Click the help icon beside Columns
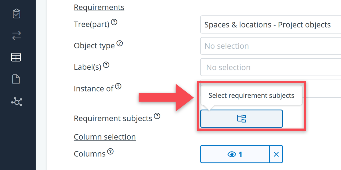This screenshot has width=341, height=170. pos(110,152)
